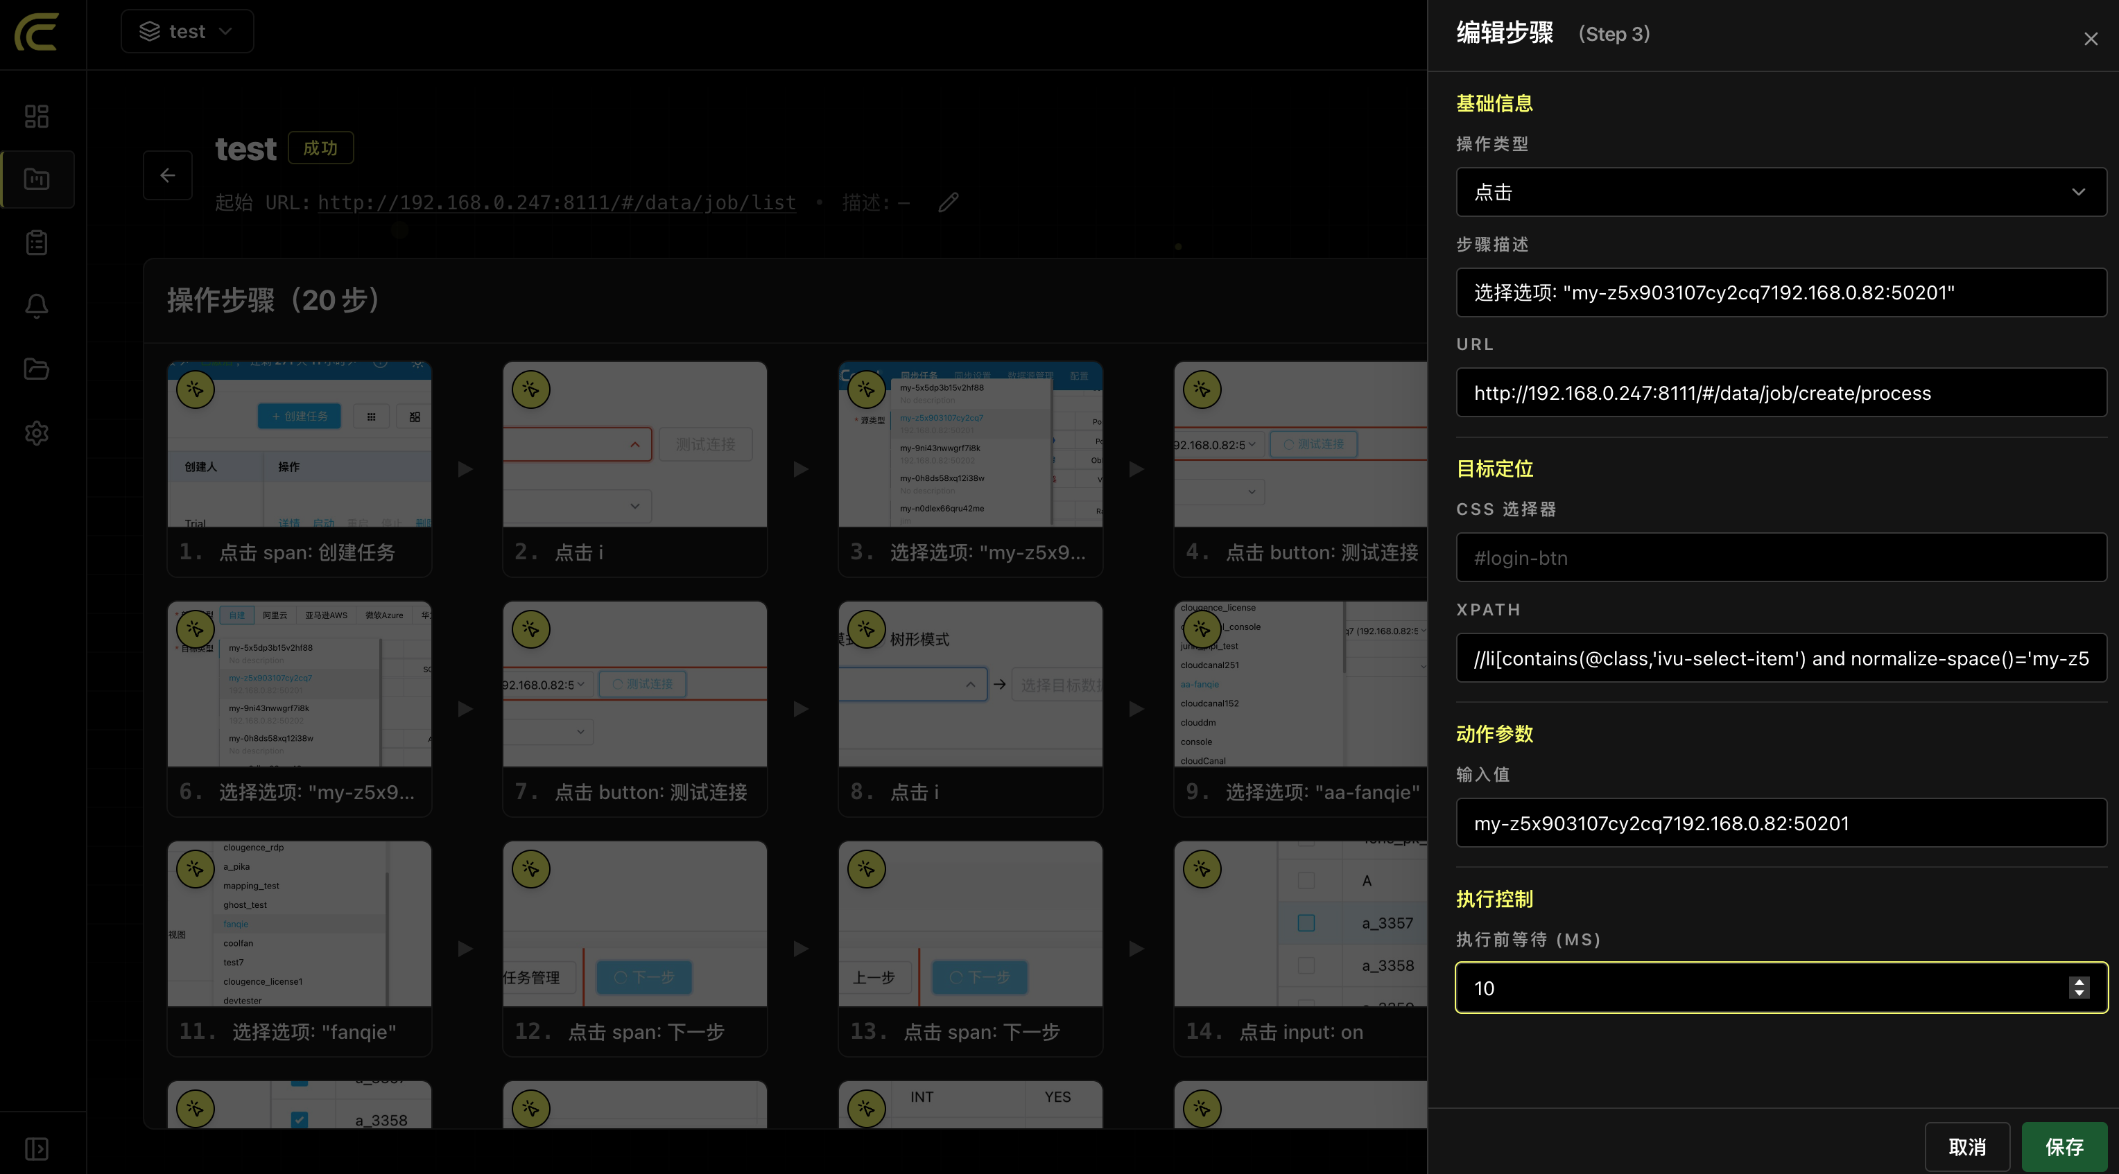Focus the URL input field in edit panel

click(x=1781, y=393)
